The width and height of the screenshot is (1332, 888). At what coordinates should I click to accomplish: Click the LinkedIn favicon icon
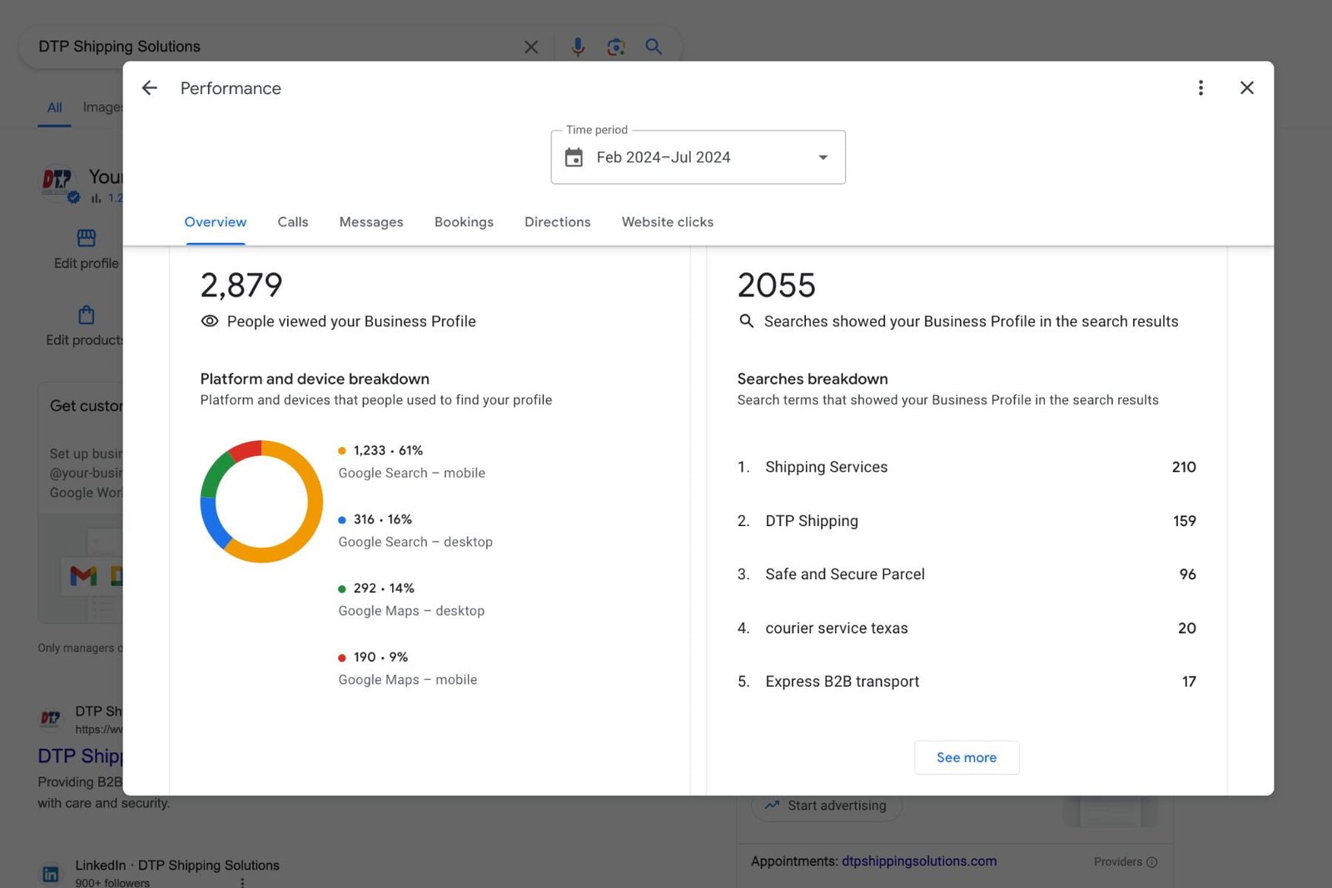(51, 874)
